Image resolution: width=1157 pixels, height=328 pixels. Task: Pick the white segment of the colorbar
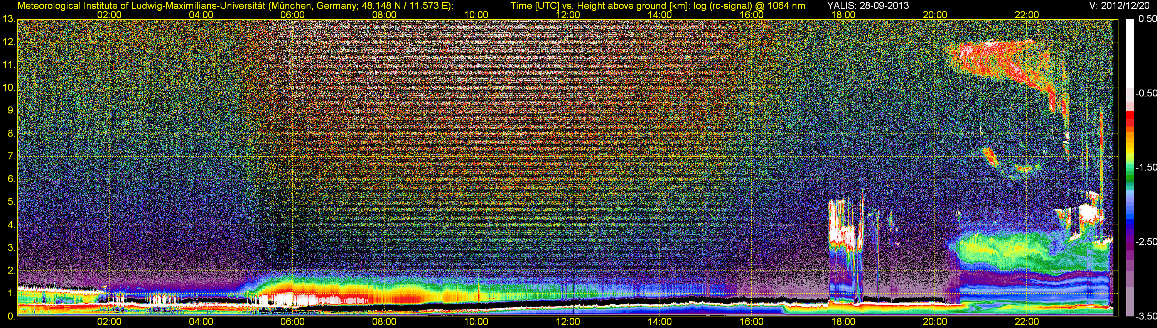pyautogui.click(x=1130, y=53)
